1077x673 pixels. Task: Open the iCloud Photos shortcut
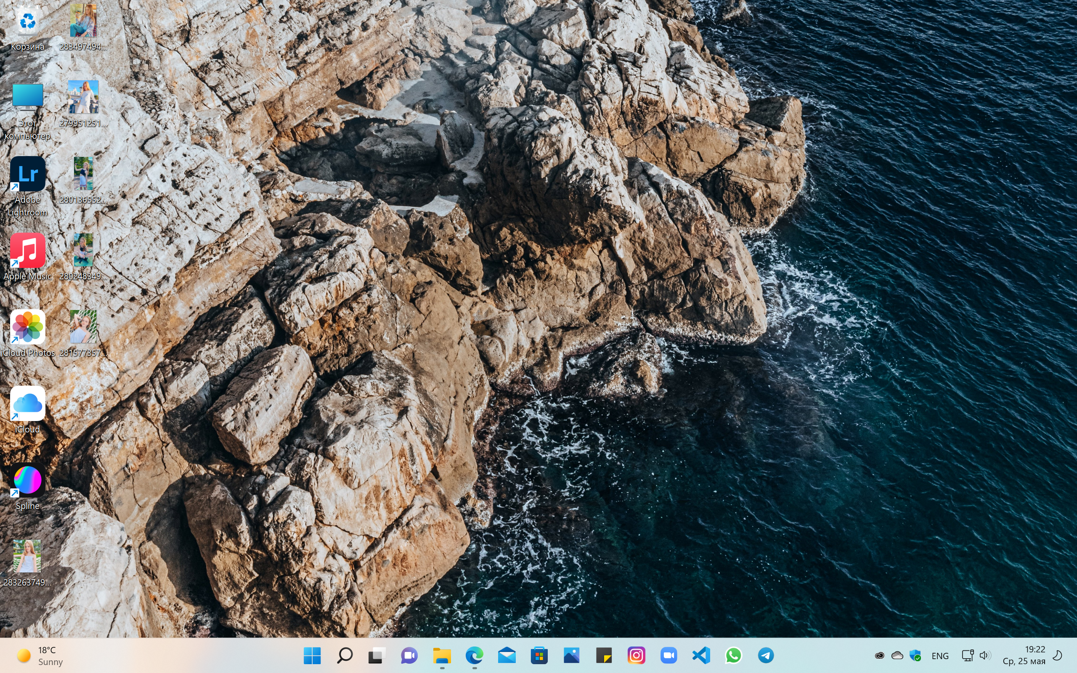pyautogui.click(x=28, y=327)
